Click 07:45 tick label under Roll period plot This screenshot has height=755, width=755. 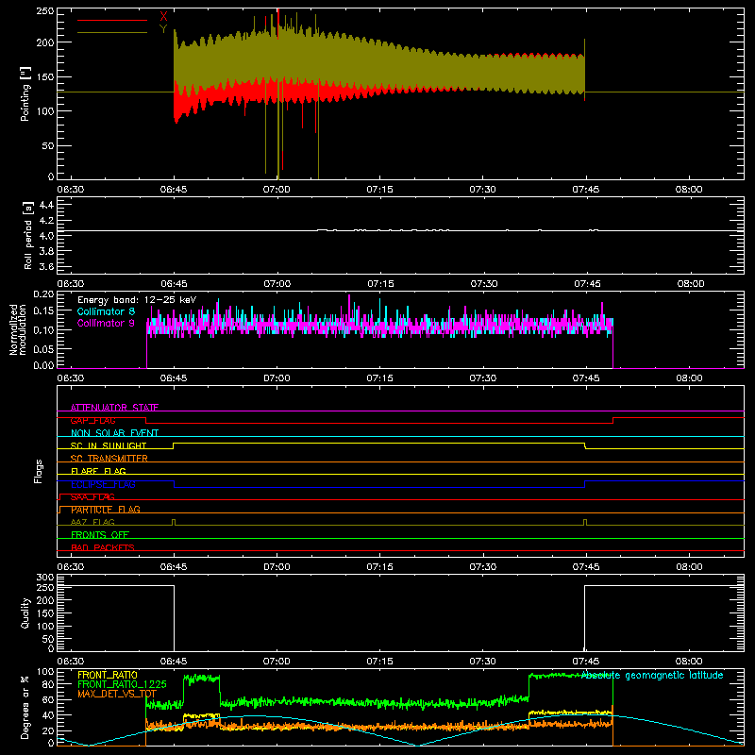[587, 284]
